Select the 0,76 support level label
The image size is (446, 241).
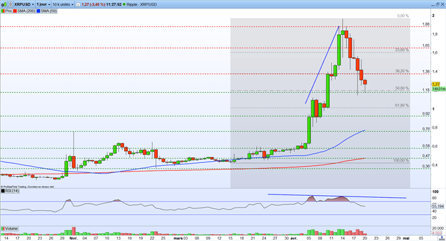pos(426,129)
